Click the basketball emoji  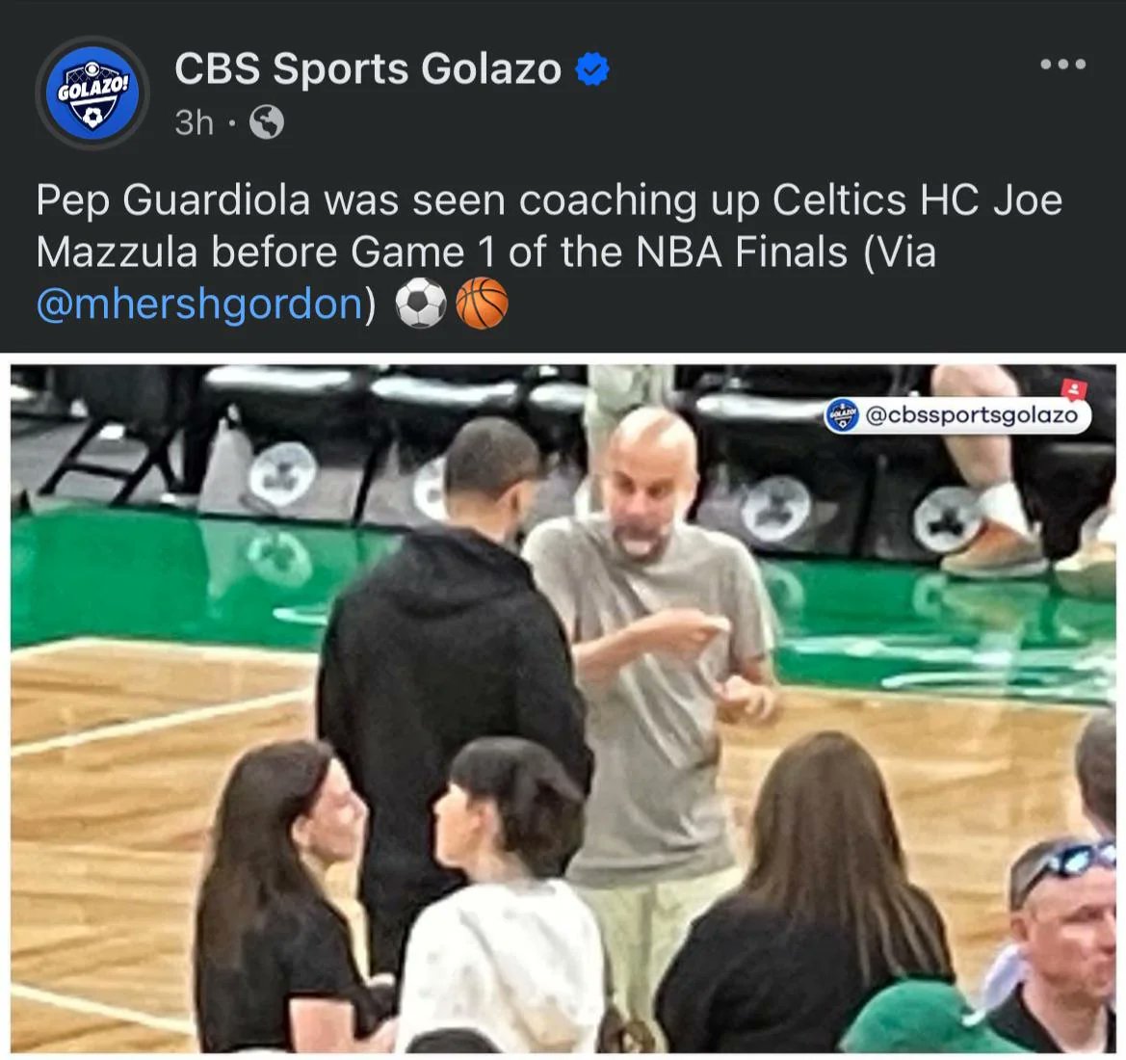[x=482, y=304]
